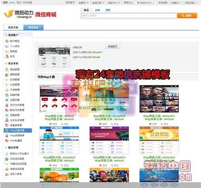Viewport: 201px width, 188px height.
Task: Click the 店铺设置 house icon
Action: (x=7, y=95)
